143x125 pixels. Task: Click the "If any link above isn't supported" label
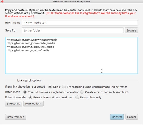(25, 87)
